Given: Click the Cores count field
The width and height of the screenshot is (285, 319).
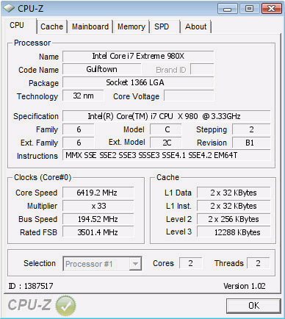Looking at the screenshot, I should point(191,263).
